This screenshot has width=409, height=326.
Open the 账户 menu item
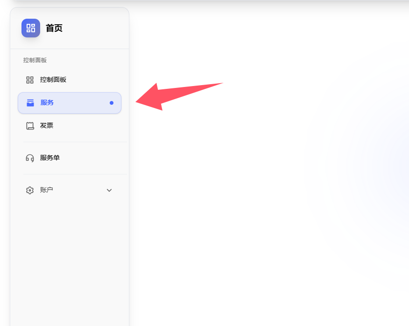70,190
